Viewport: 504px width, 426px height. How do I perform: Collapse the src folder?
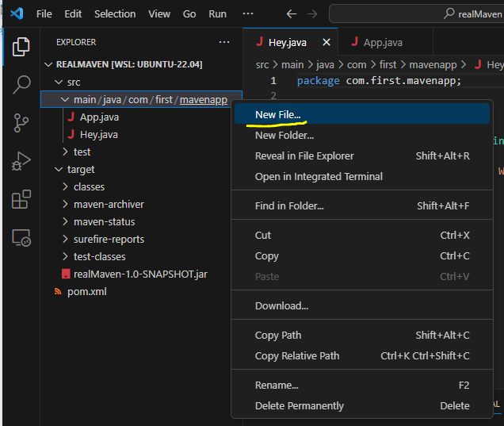59,82
